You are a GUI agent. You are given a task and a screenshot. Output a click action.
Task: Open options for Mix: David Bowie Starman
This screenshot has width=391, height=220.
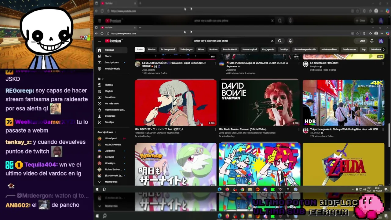click(299, 130)
